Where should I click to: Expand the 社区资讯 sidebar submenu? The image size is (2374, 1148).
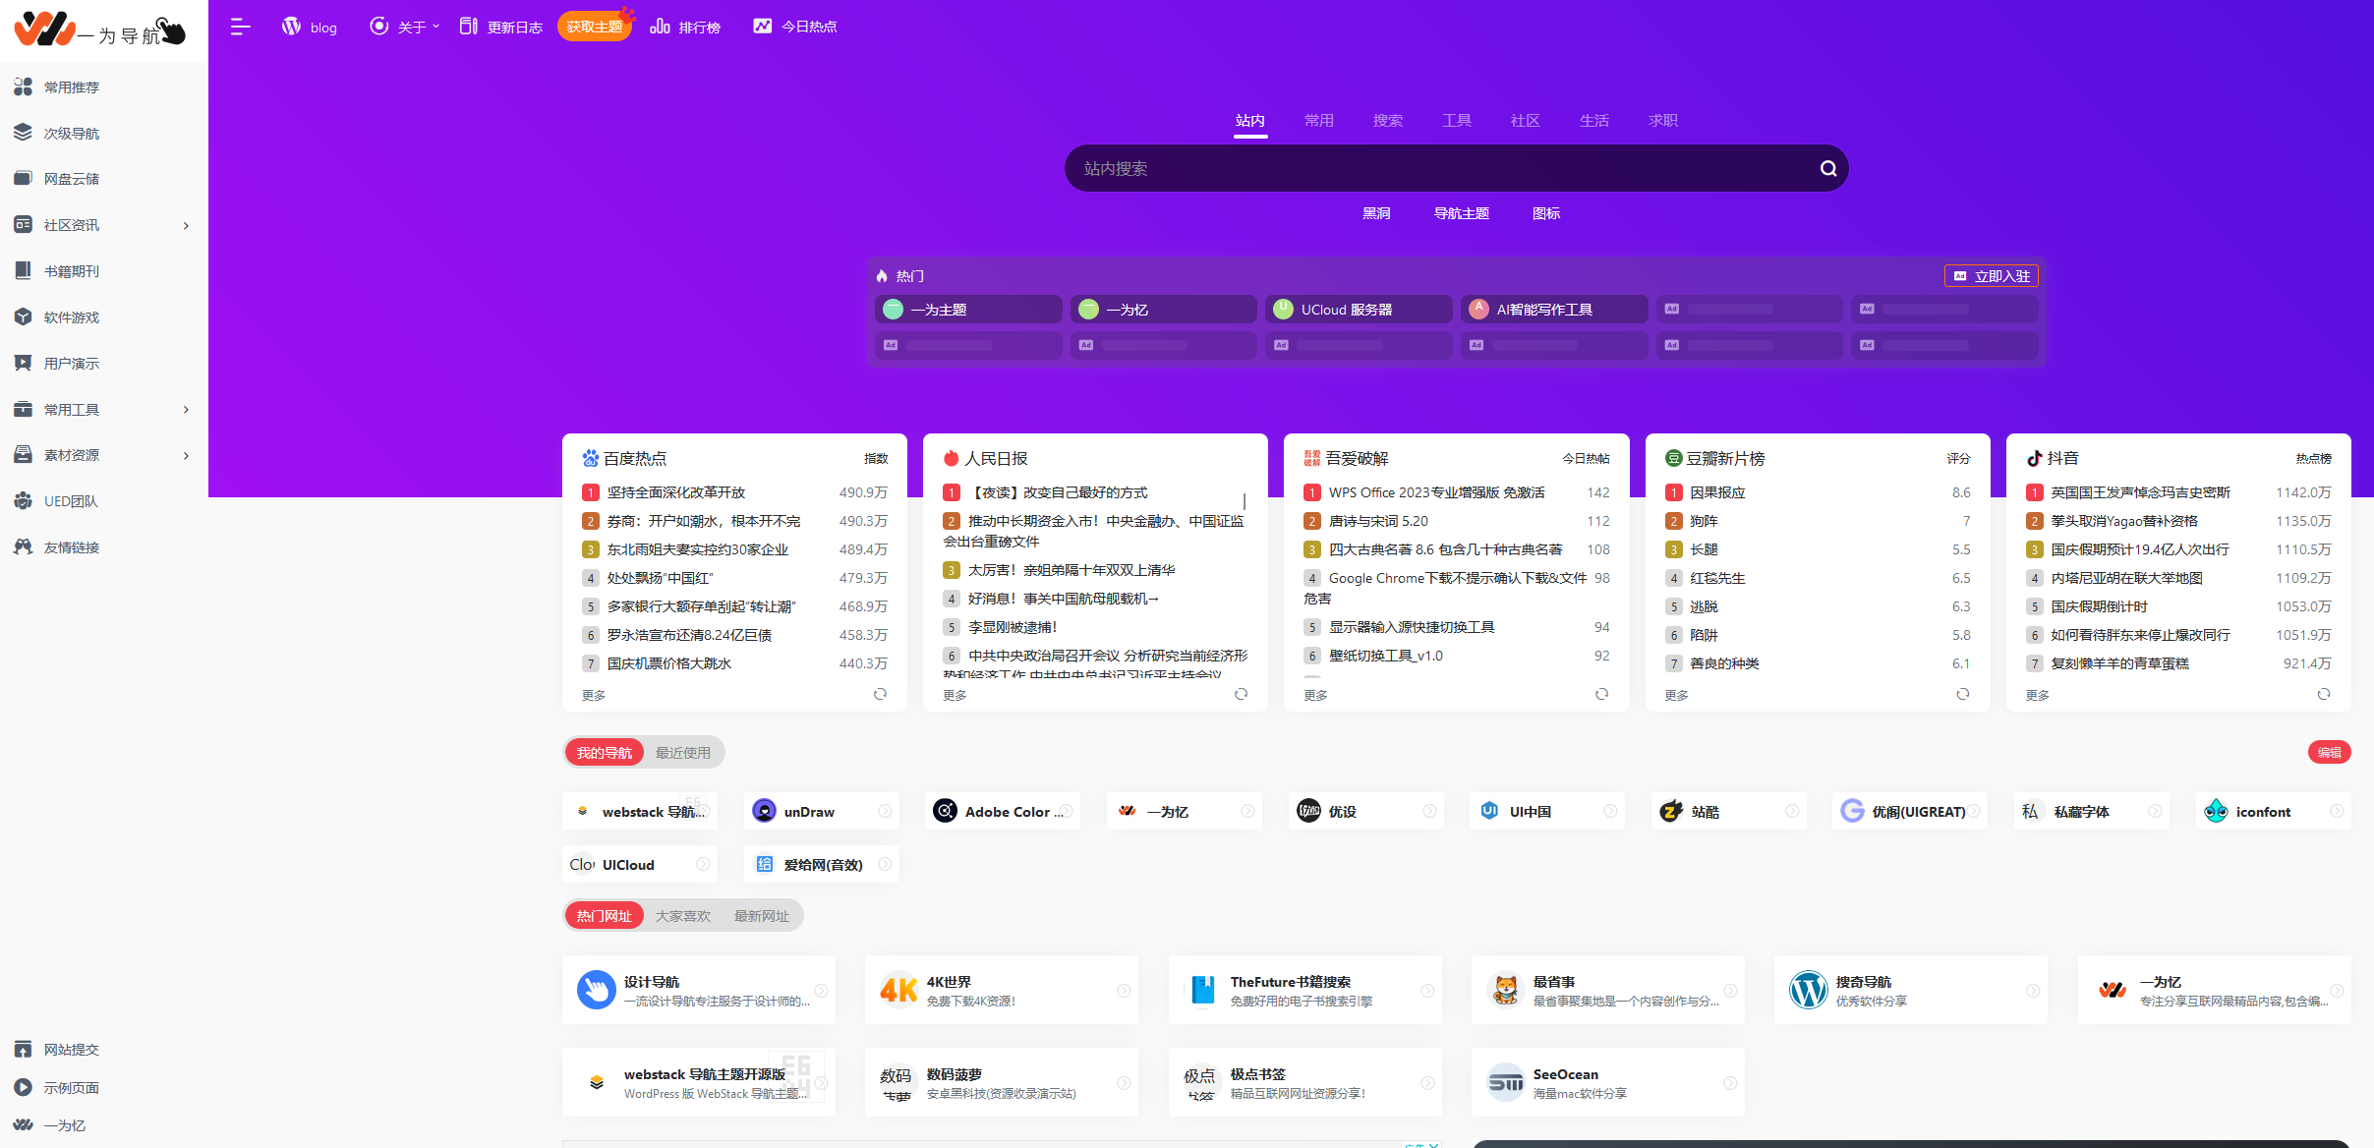coord(186,226)
